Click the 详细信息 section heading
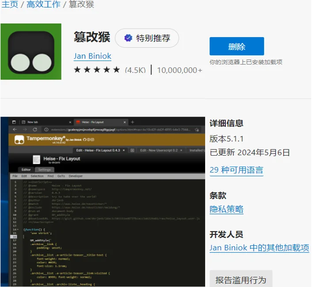The height and width of the screenshot is (287, 313). coord(226,123)
